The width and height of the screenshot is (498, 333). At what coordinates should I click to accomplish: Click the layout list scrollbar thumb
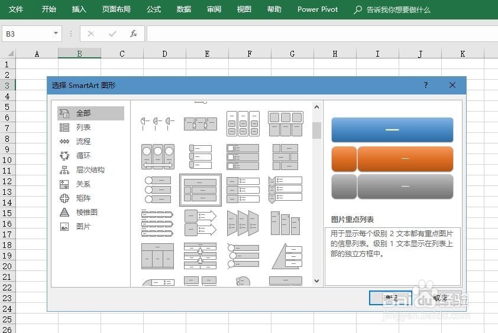click(x=316, y=130)
